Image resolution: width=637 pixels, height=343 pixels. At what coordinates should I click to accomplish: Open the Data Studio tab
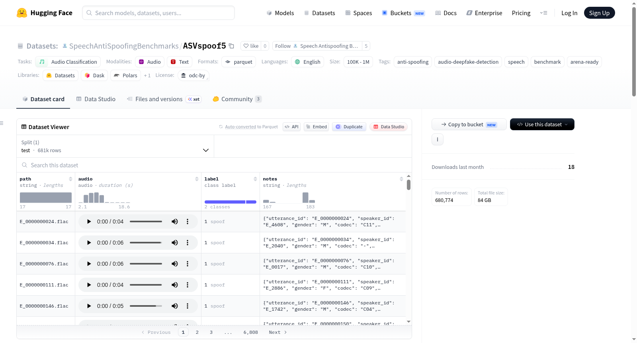pos(96,99)
